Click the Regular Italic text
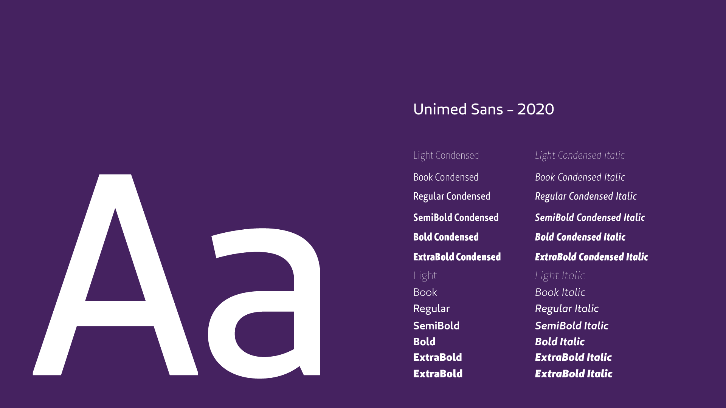Screen dimensions: 726x408 pyautogui.click(x=567, y=309)
